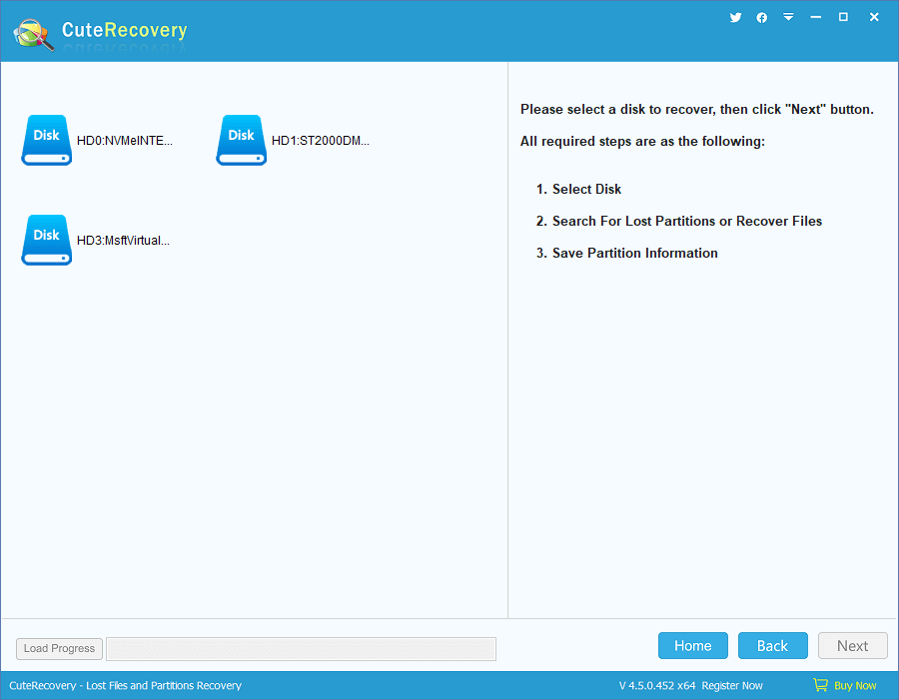This screenshot has width=899, height=700.
Task: Click the Next button
Action: [853, 645]
